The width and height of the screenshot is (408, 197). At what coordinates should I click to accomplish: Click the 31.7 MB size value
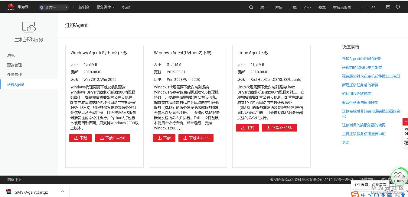pos(174,65)
